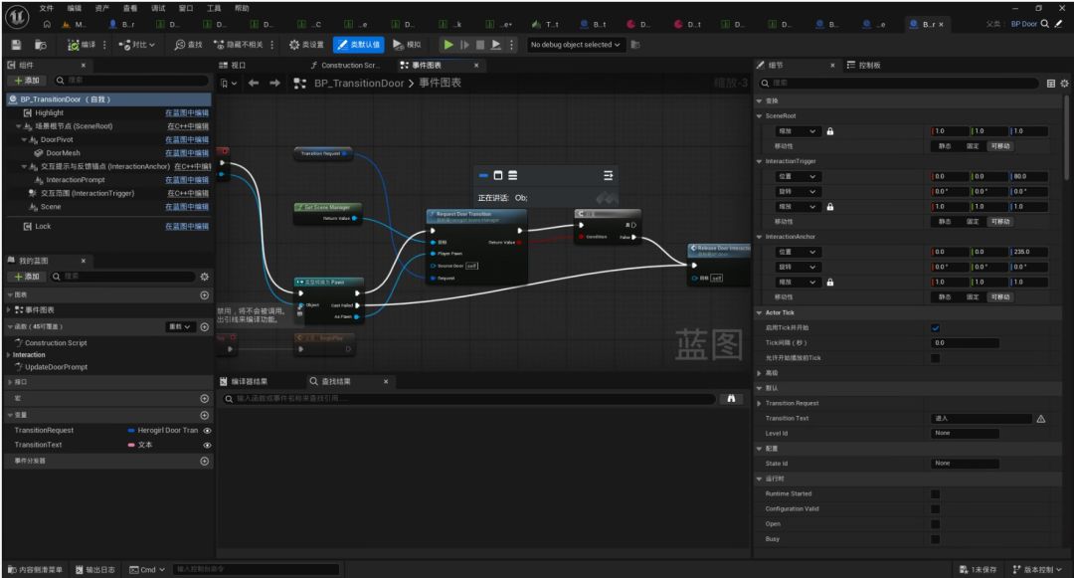This screenshot has height=578, width=1074.
Task: Set InteractionTrigger mobility to 静态
Action: 945,222
